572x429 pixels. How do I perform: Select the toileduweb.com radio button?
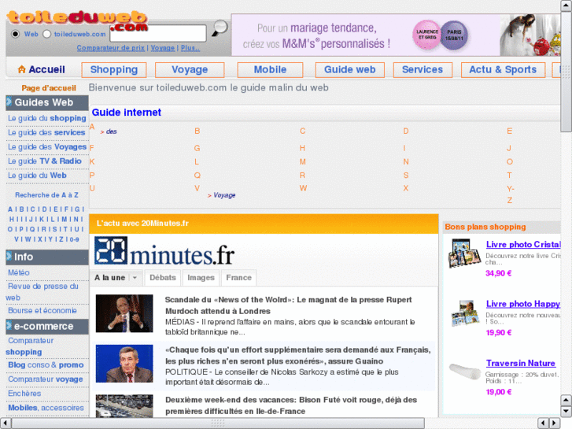tap(46, 34)
